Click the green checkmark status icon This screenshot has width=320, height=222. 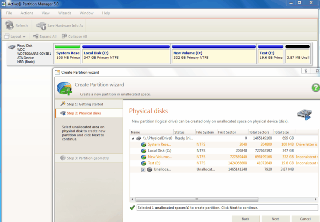[132, 208]
